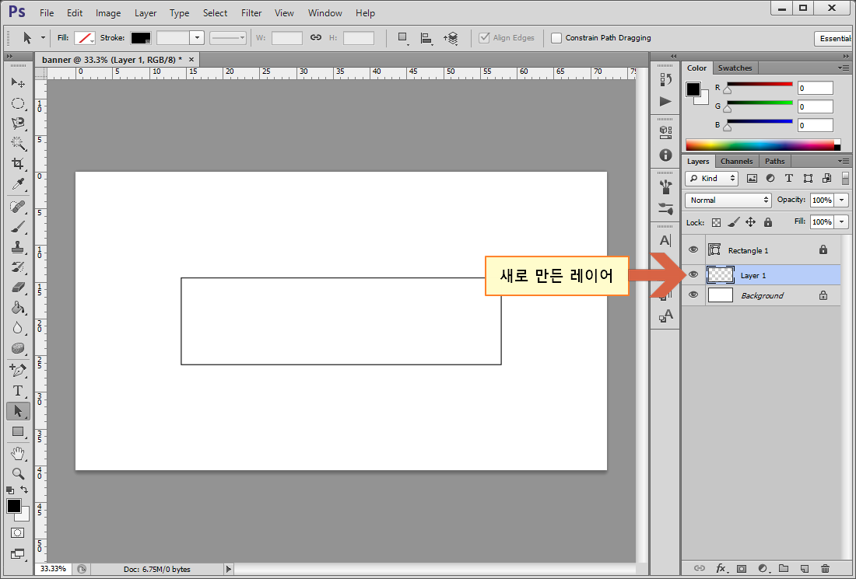The image size is (856, 579).
Task: Toggle Quick Mask mode
Action: 17,532
